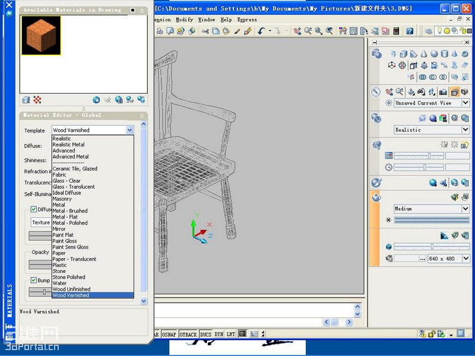Choose Ceramic Tile, Glazed template

tap(75, 169)
